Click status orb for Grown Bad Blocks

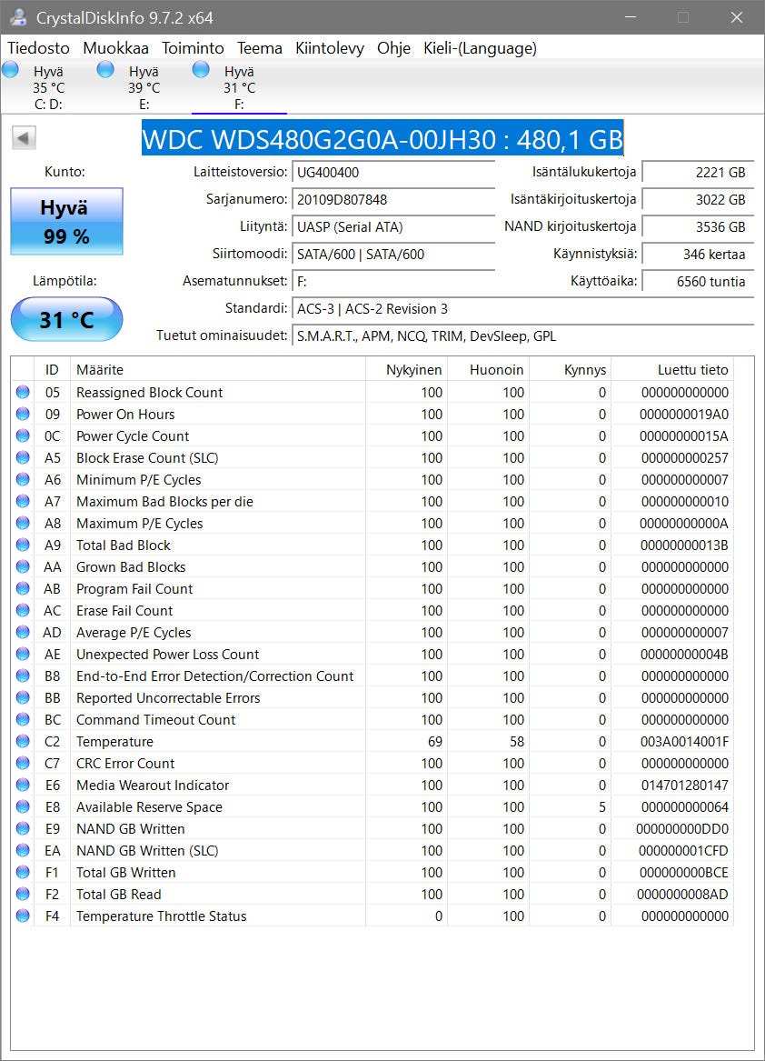pos(23,566)
